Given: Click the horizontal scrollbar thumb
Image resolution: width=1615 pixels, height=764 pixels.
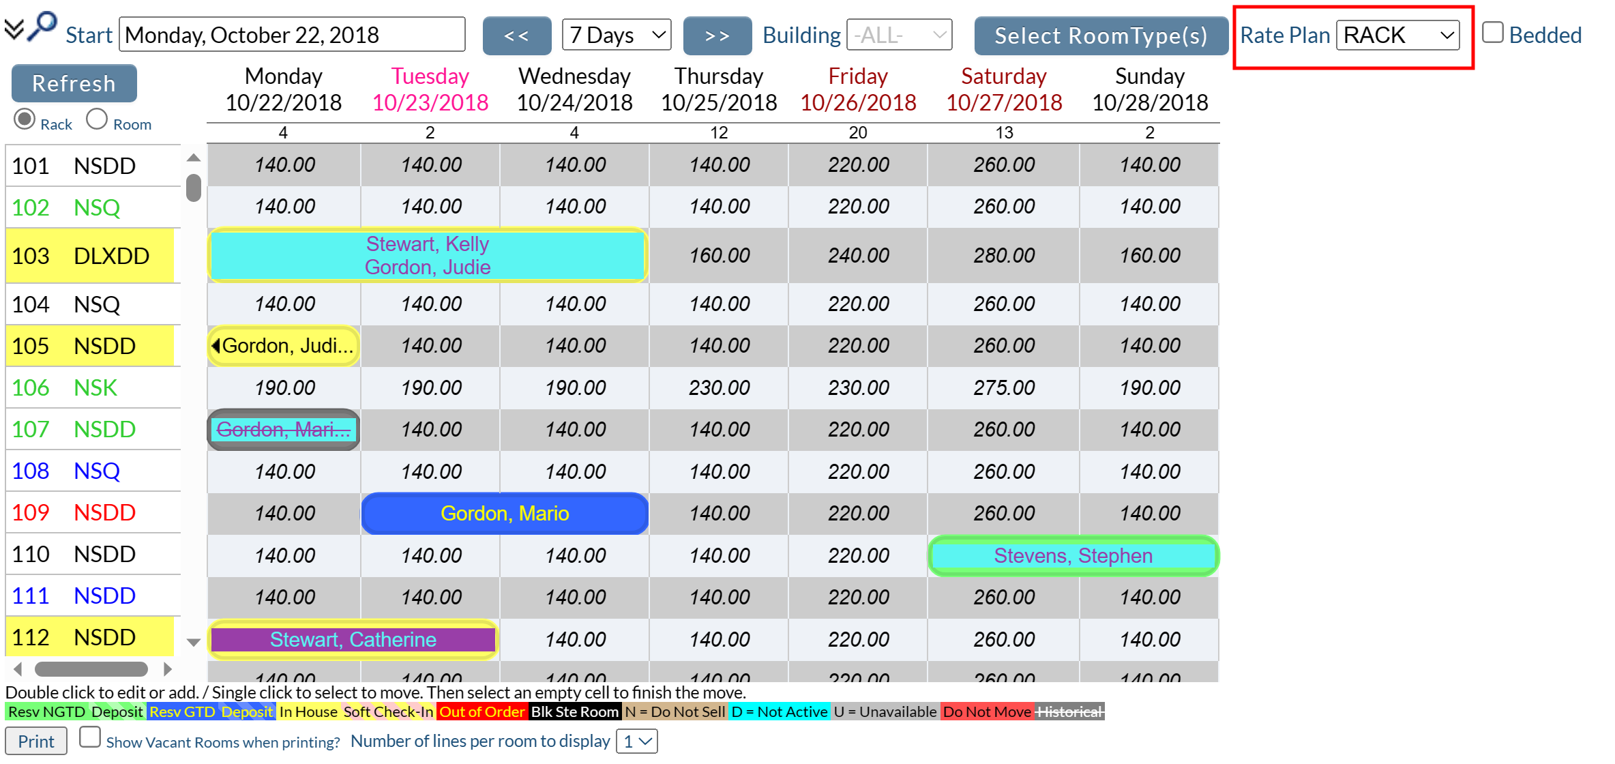Looking at the screenshot, I should 91,669.
